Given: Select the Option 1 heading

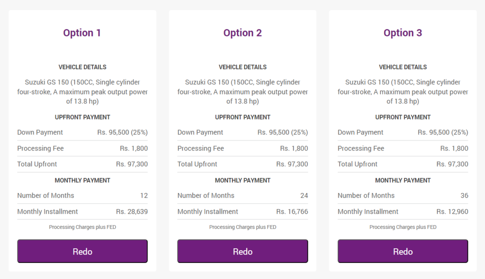Looking at the screenshot, I should [82, 33].
